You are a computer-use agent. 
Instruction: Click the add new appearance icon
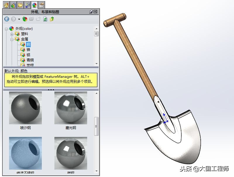pos(25,19)
